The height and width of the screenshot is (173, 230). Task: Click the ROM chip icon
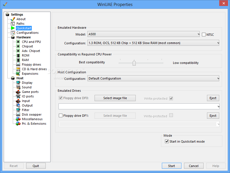18,55
